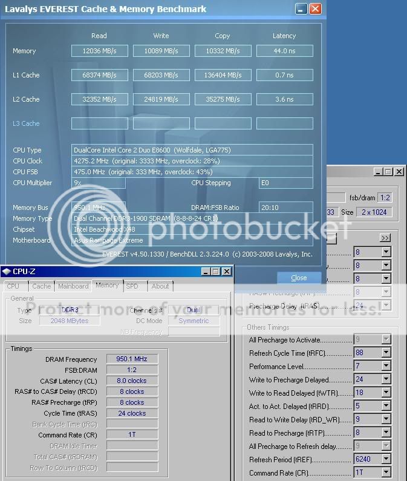This screenshot has width=407, height=481.
Task: Click the CAS# Latency 8.0 clocks field
Action: [x=132, y=381]
